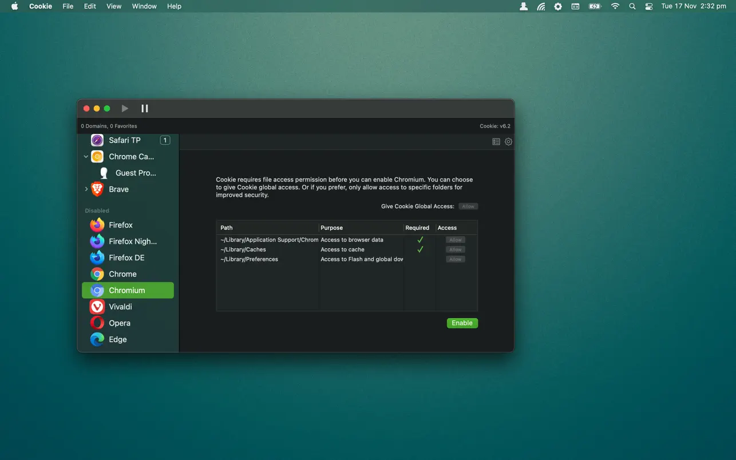
Task: Select Firefox browser in sidebar
Action: (x=120, y=225)
